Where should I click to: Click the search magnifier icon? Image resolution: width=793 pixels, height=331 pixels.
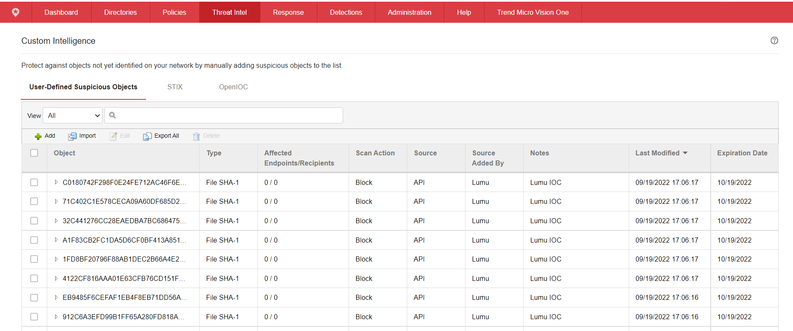pos(113,115)
